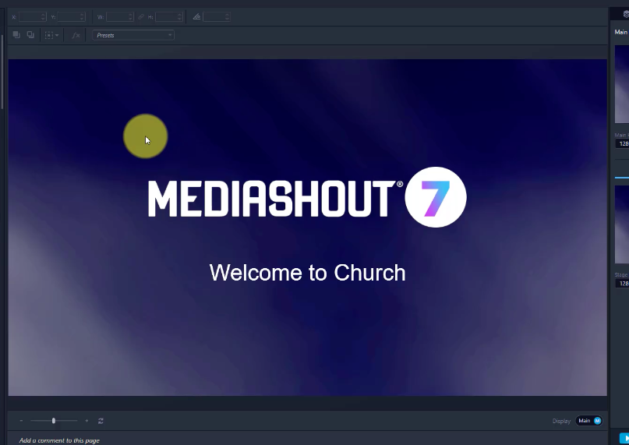
Task: Click Add a comment to this page
Action: point(59,440)
